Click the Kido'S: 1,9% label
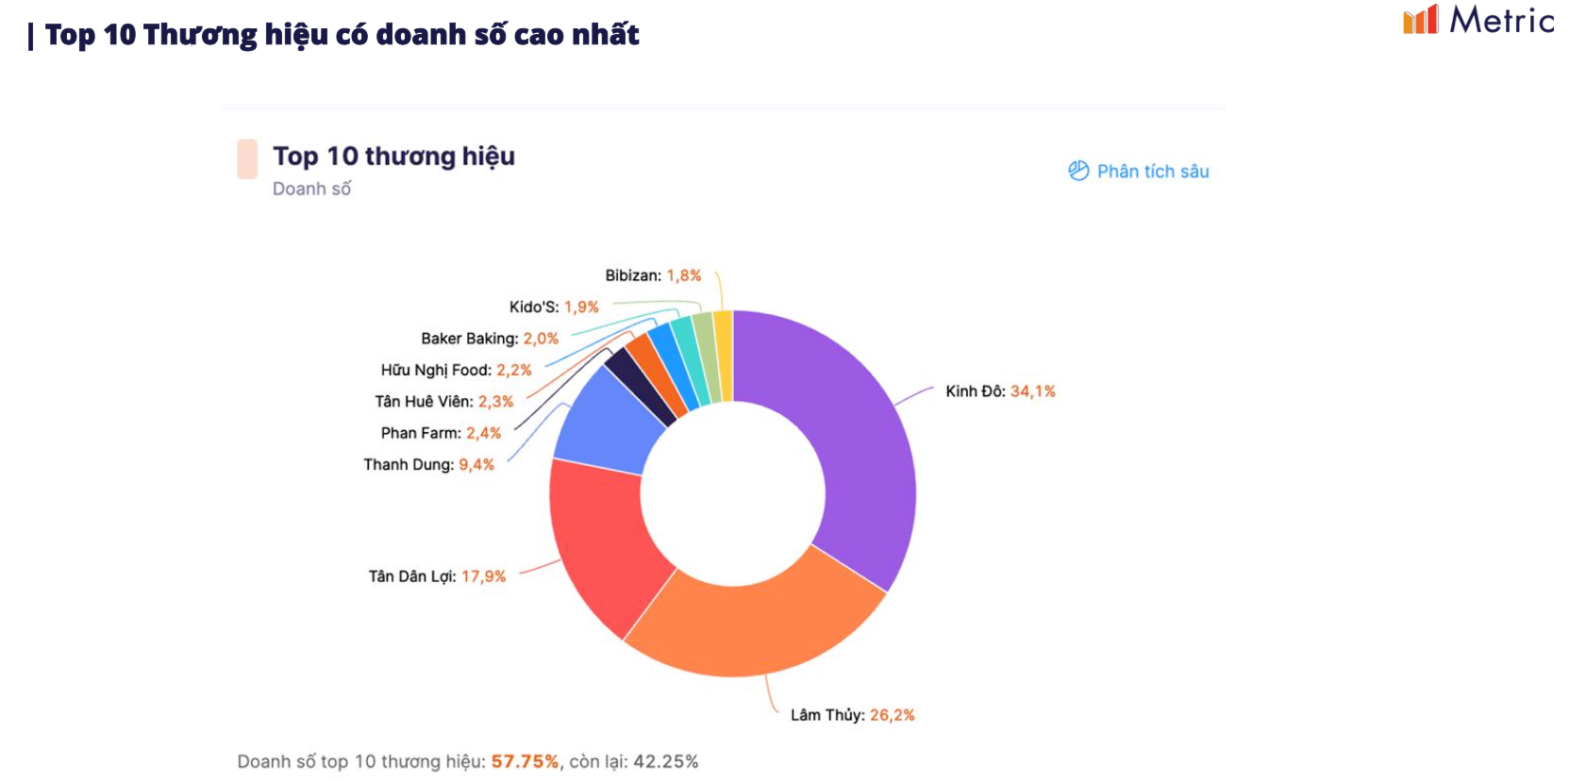Viewport: 1570px width, 781px height. click(554, 307)
